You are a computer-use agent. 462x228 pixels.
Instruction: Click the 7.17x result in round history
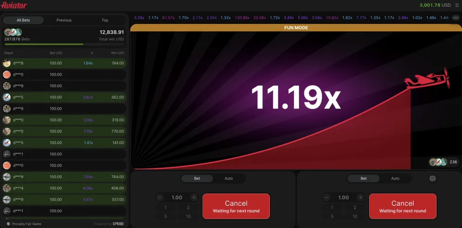click(361, 18)
